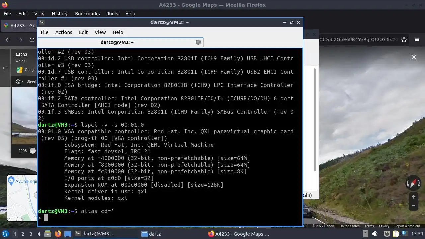Viewport: 425px width, 239px height.
Task: Reload the Firefox page
Action: point(32,40)
